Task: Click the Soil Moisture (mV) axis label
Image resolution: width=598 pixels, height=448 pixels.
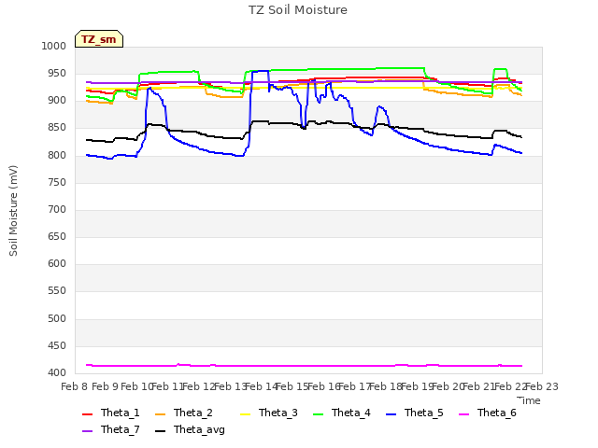Action: coord(13,211)
